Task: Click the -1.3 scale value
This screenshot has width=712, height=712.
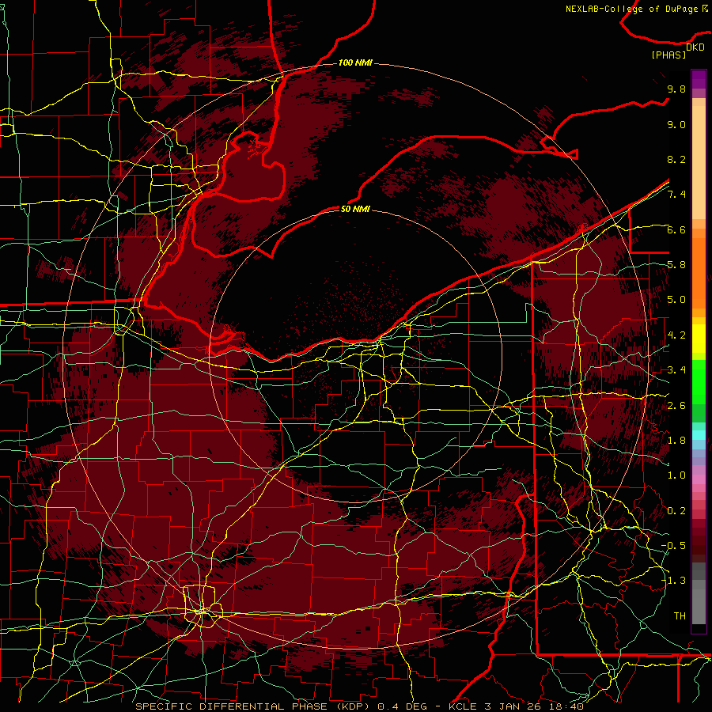Action: point(673,581)
